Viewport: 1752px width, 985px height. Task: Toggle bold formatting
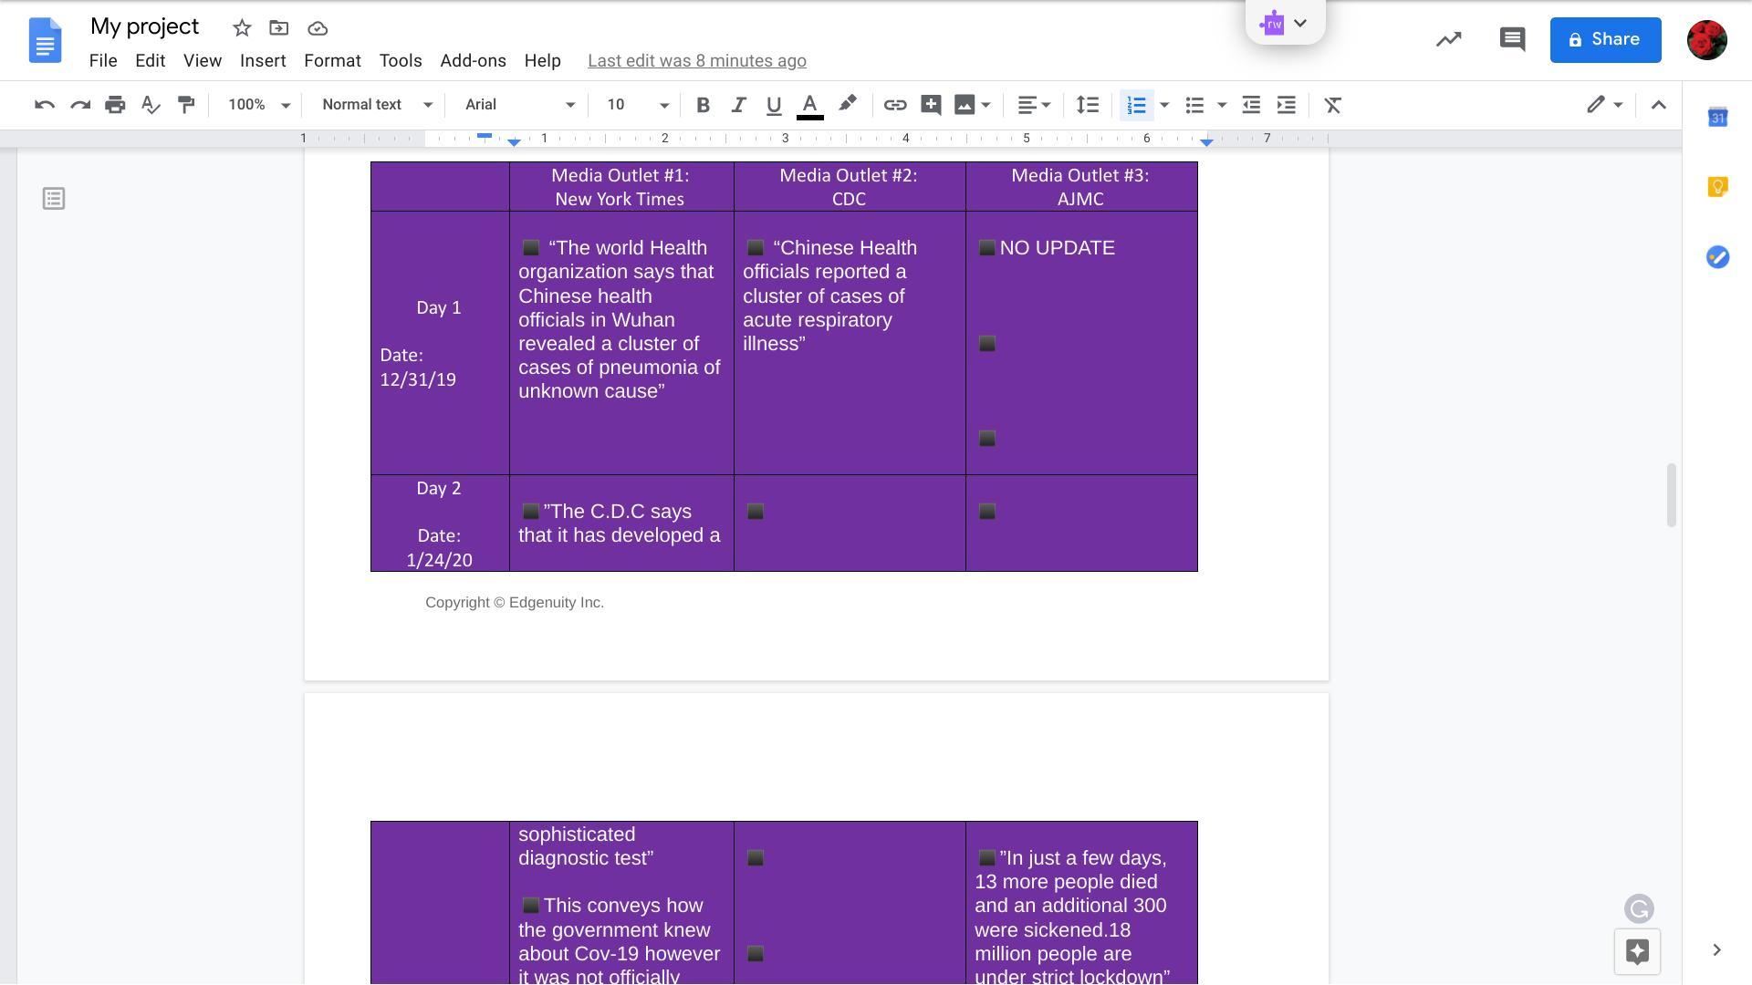click(x=703, y=105)
